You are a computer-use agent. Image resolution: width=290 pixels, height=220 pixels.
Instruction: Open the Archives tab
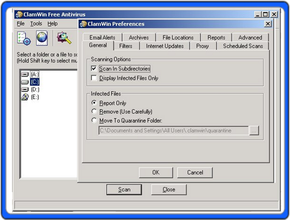[139, 38]
